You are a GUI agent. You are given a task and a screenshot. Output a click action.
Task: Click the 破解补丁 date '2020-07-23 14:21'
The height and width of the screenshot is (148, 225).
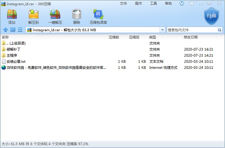tap(199, 49)
